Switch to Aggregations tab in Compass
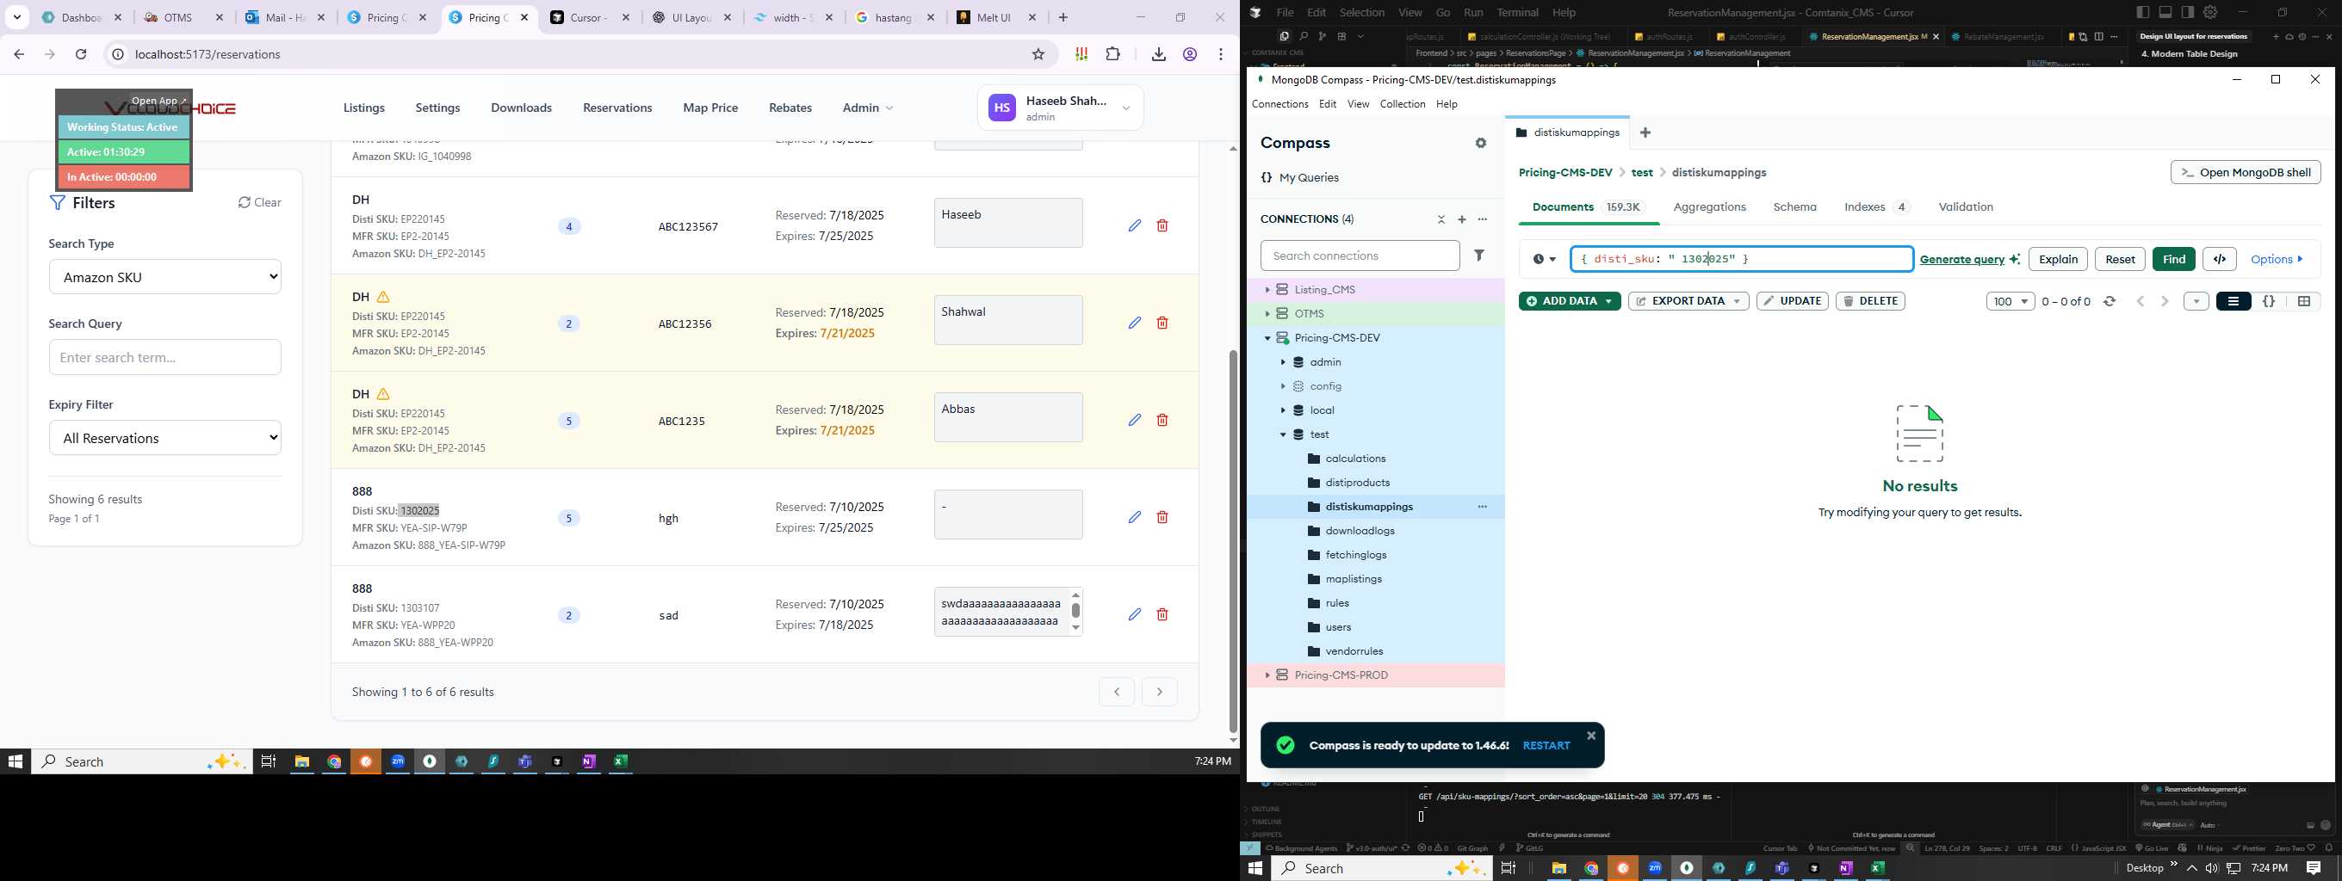 click(1709, 207)
